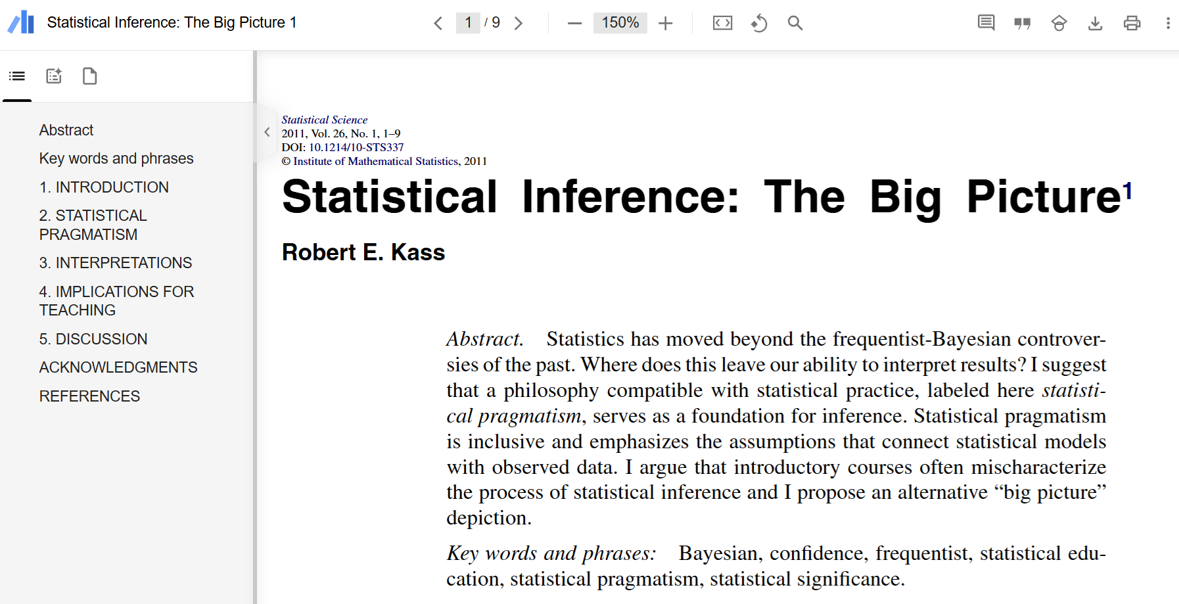Click the page number input field
The width and height of the screenshot is (1179, 604).
(468, 23)
